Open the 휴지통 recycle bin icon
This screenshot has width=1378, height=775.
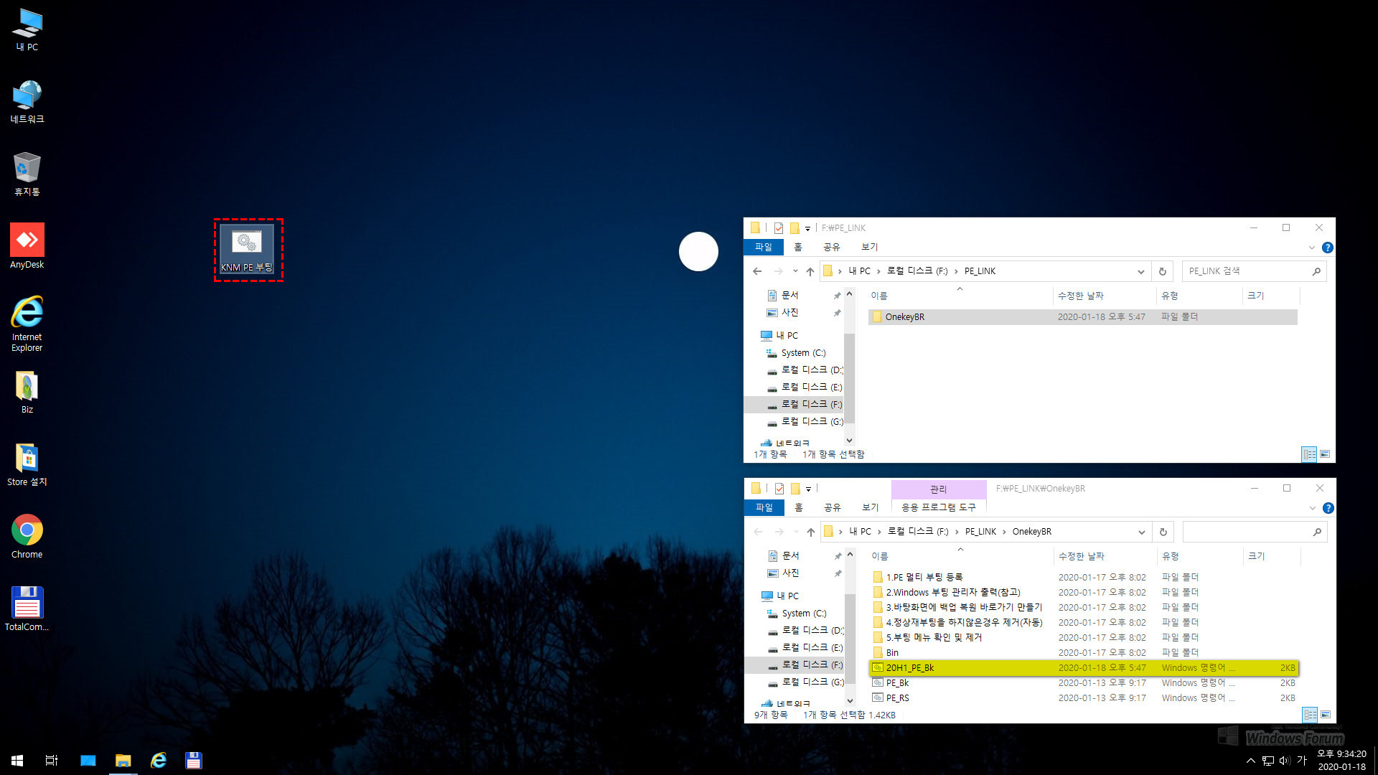click(27, 174)
